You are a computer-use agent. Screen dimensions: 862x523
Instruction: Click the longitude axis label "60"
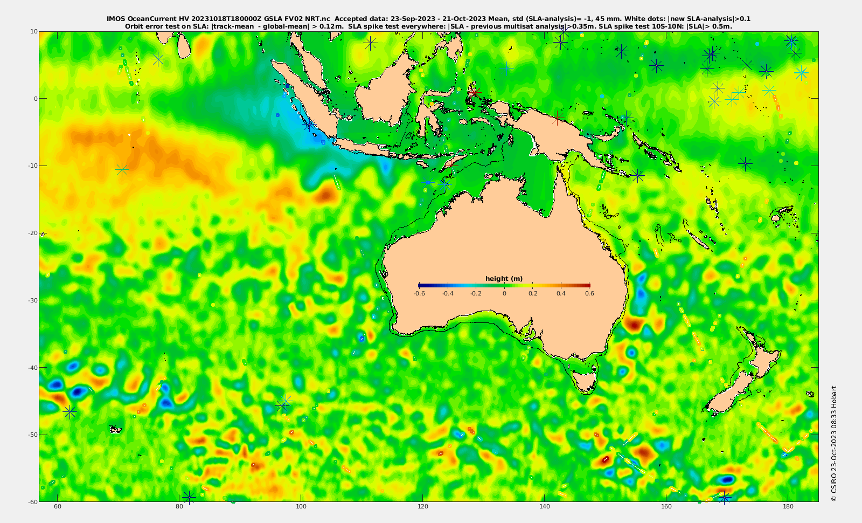coord(58,506)
